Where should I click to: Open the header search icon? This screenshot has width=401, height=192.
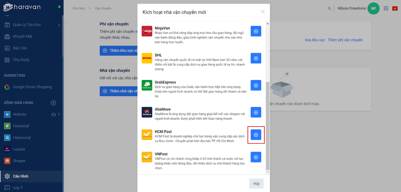coord(329,9)
